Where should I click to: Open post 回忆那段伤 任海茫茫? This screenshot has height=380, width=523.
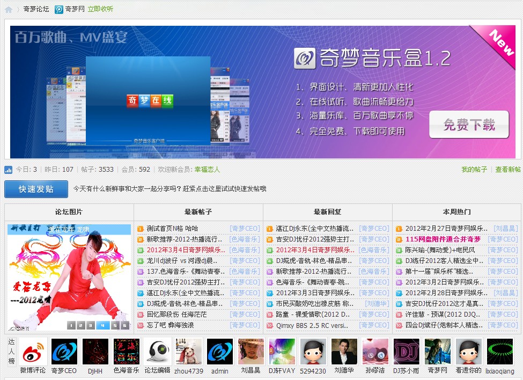click(x=177, y=315)
